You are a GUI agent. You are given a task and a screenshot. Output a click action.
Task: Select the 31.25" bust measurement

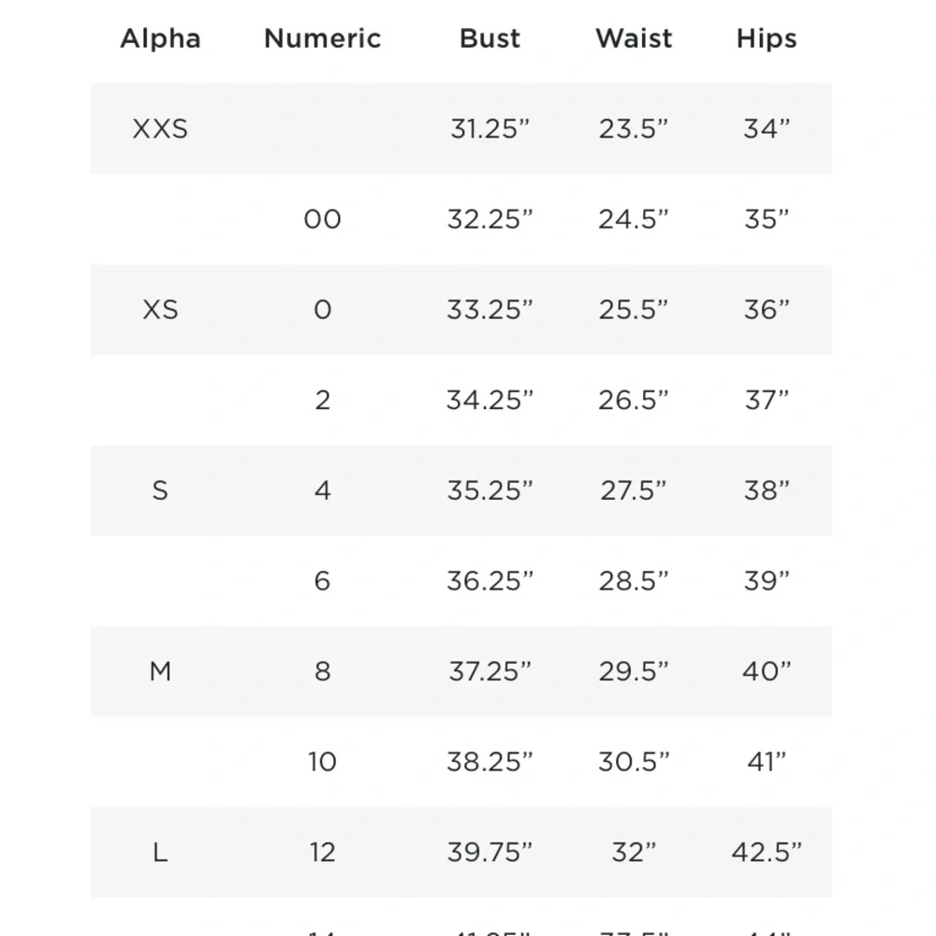tap(490, 129)
